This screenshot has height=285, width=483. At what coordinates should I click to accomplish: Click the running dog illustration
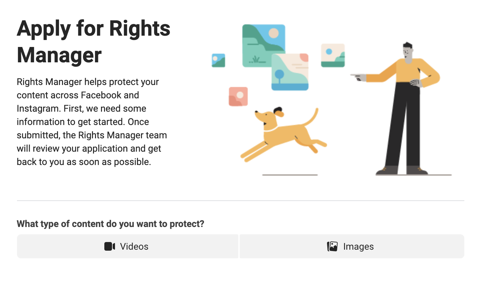coord(283,133)
